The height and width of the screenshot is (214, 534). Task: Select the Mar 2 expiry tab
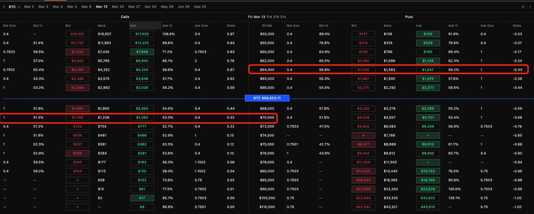(29, 7)
